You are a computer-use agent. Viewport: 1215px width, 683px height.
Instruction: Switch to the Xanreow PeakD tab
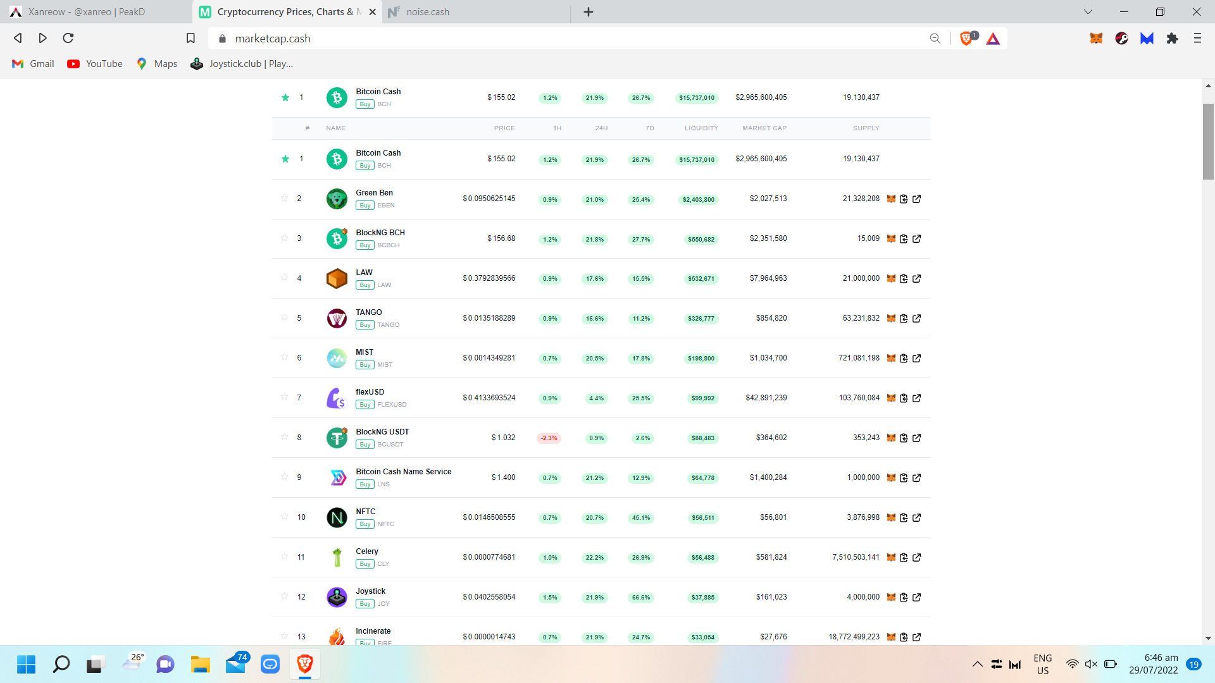(x=95, y=12)
